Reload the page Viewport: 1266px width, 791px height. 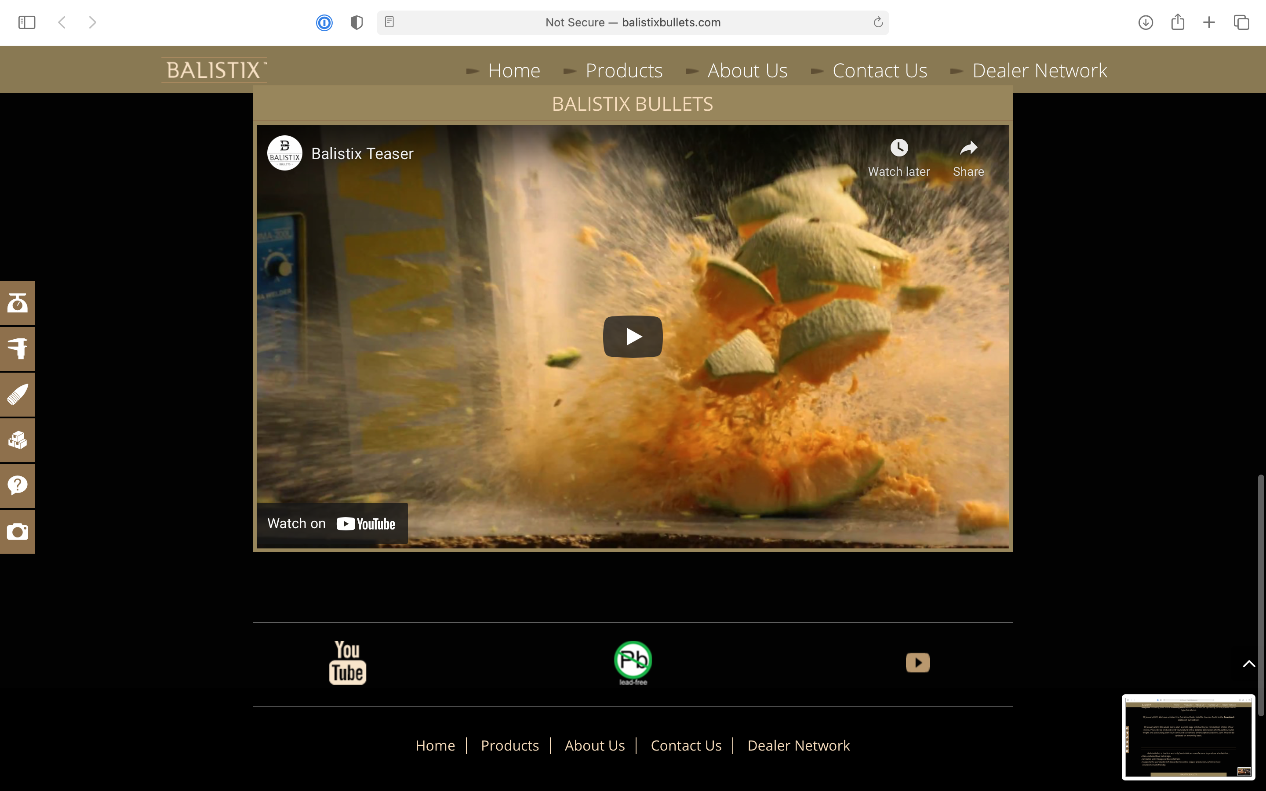click(x=878, y=22)
